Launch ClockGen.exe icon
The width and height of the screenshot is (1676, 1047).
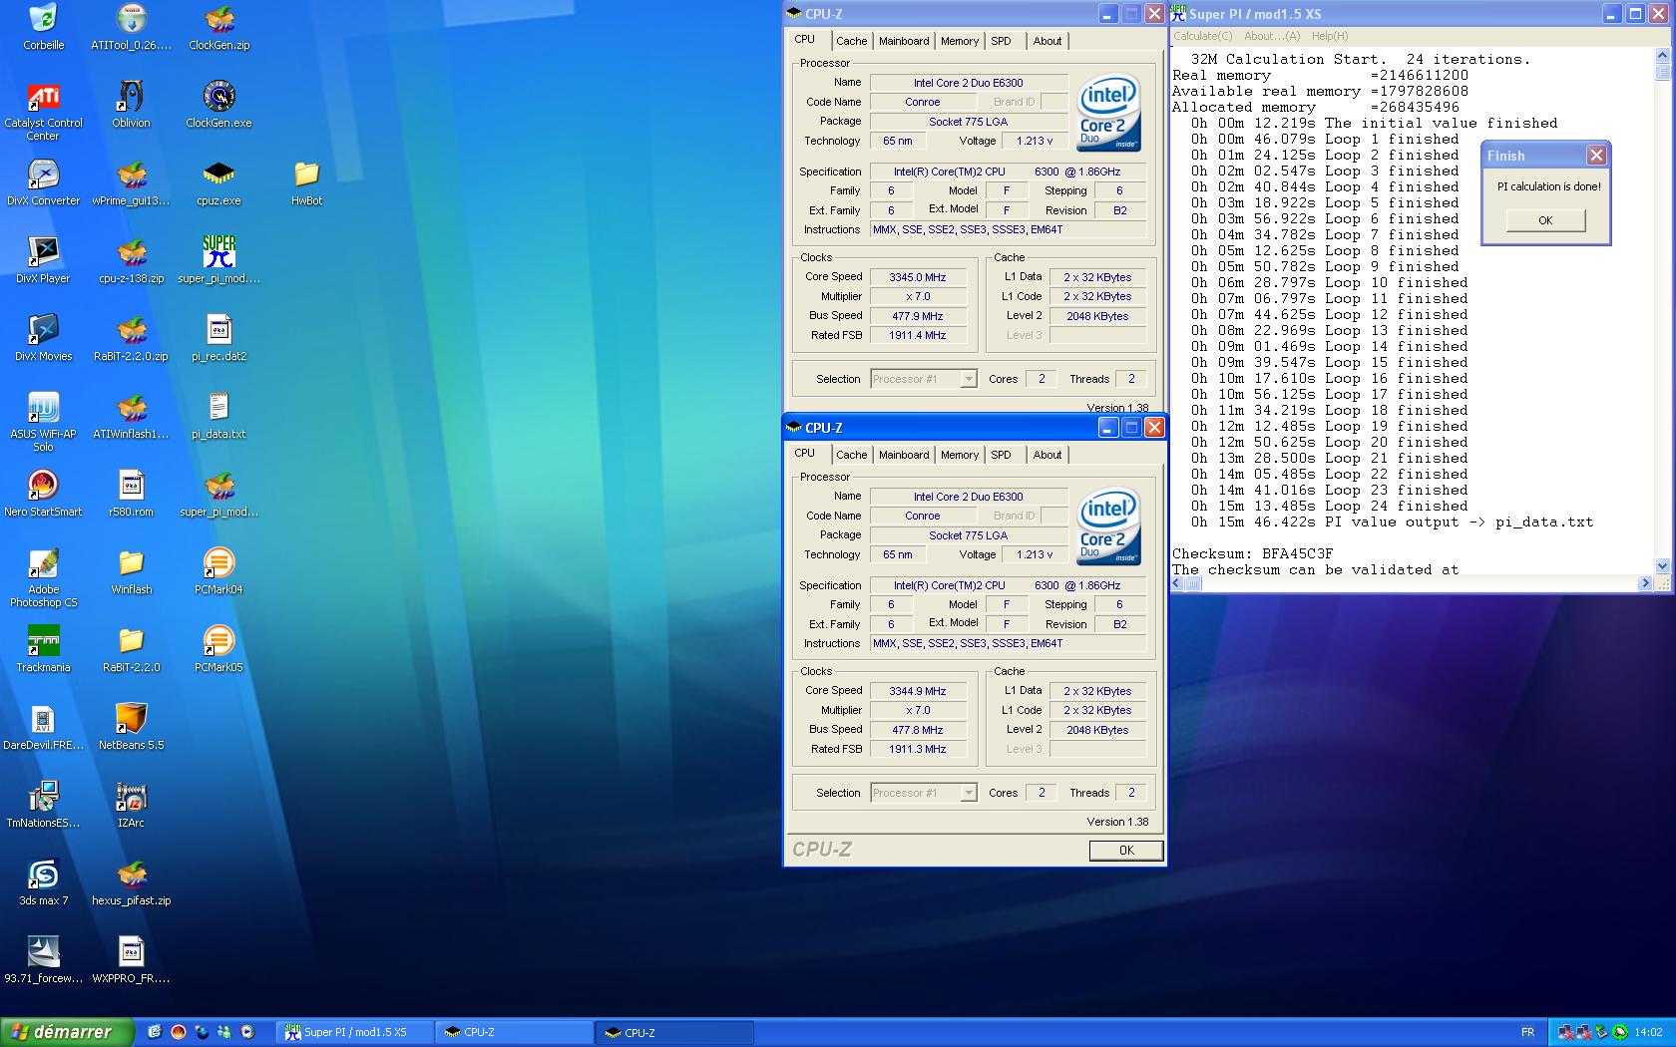click(218, 96)
